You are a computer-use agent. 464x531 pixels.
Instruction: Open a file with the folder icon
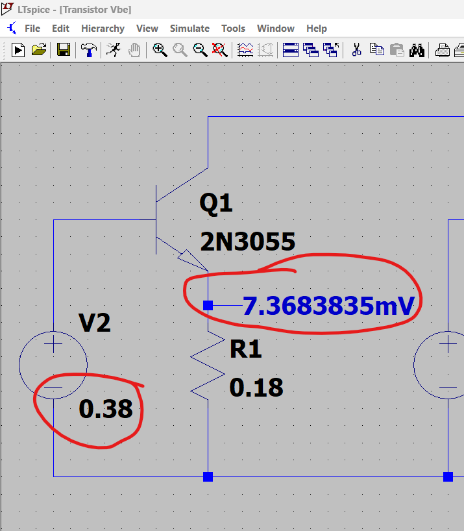38,50
